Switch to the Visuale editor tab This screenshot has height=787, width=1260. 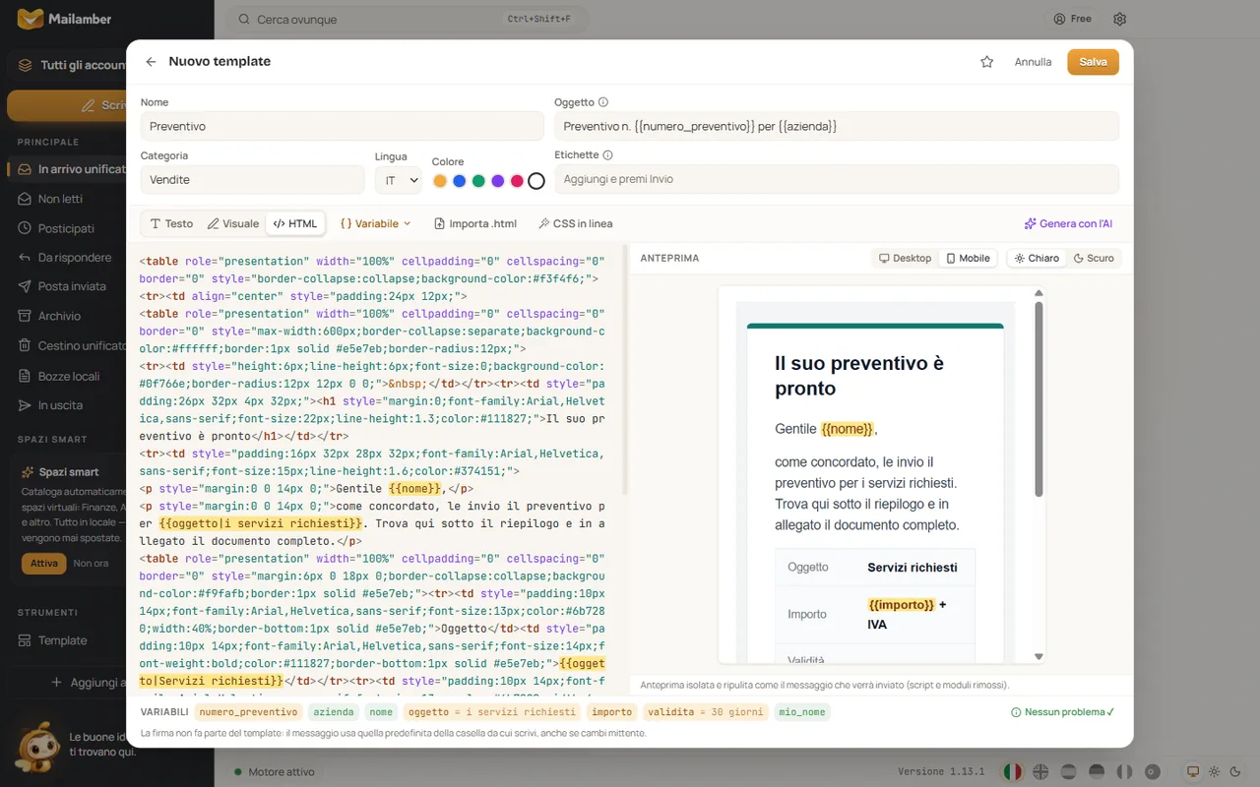pos(233,223)
